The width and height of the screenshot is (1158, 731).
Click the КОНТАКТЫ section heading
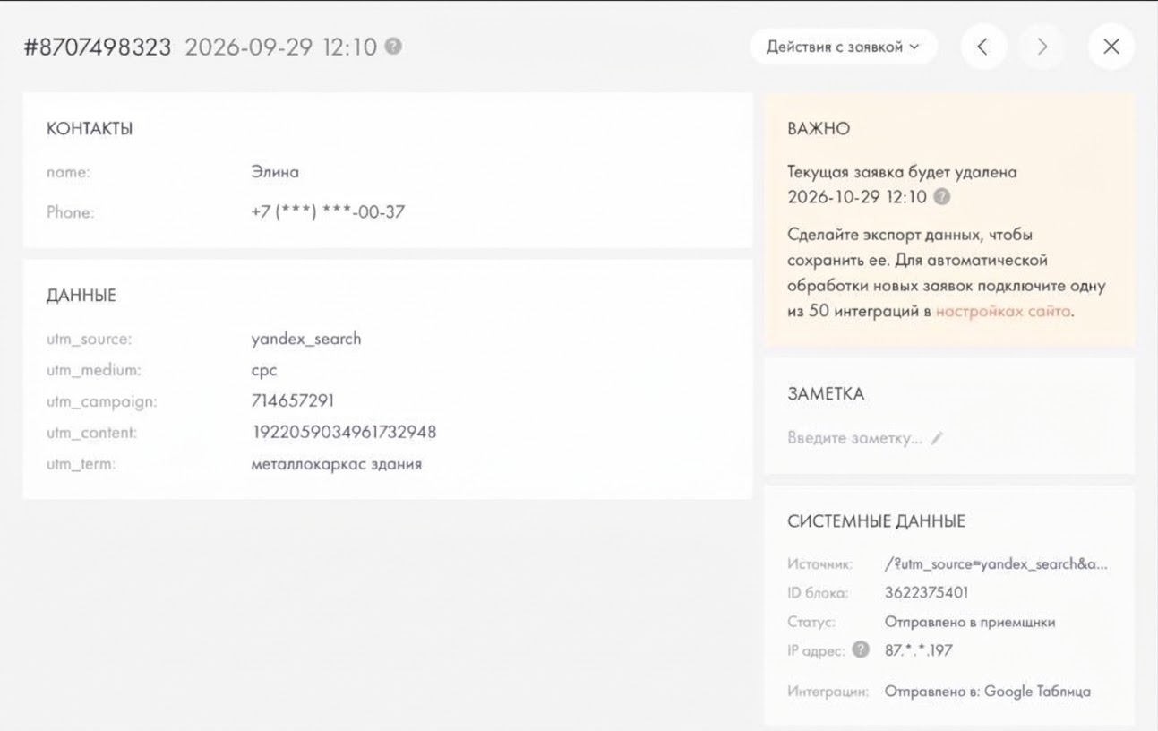[x=90, y=129]
